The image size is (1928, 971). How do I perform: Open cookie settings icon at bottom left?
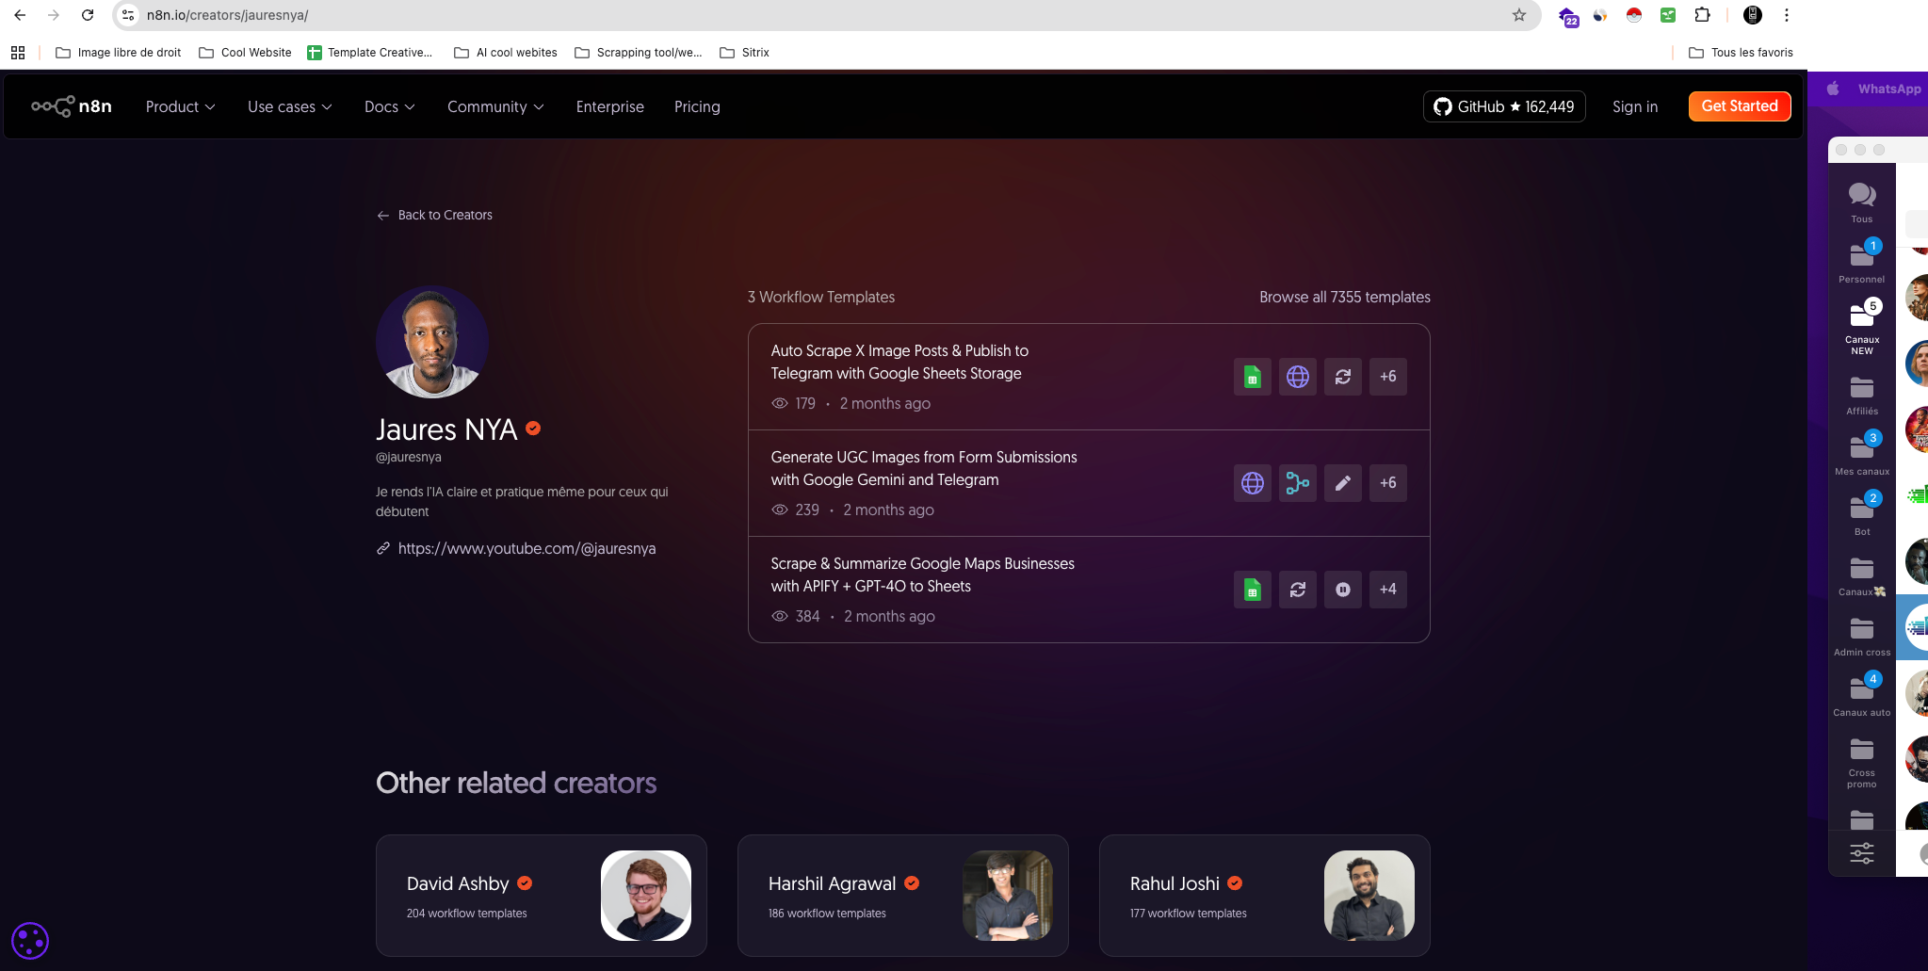[x=30, y=941]
